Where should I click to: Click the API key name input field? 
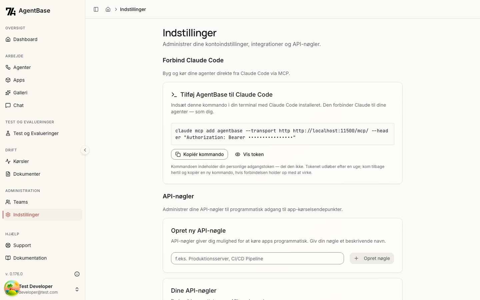[x=257, y=258]
